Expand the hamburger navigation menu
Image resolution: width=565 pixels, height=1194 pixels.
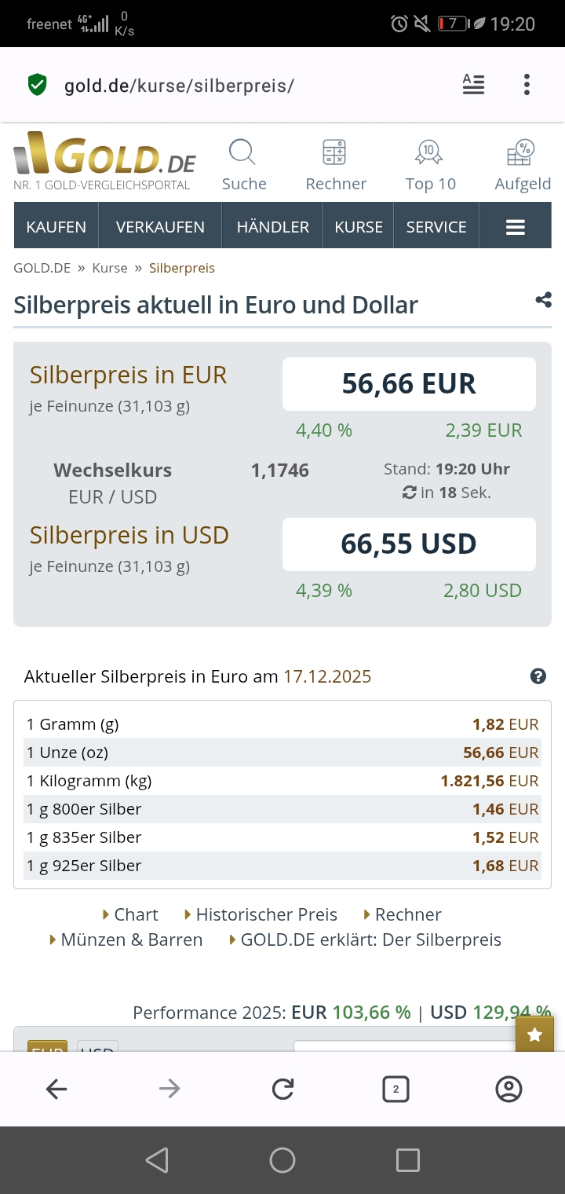coord(515,227)
